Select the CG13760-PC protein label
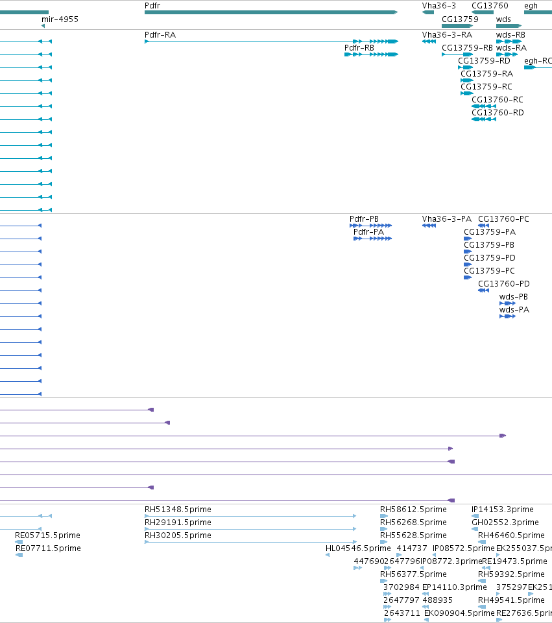Viewport: 552px width, 623px height. coord(503,219)
